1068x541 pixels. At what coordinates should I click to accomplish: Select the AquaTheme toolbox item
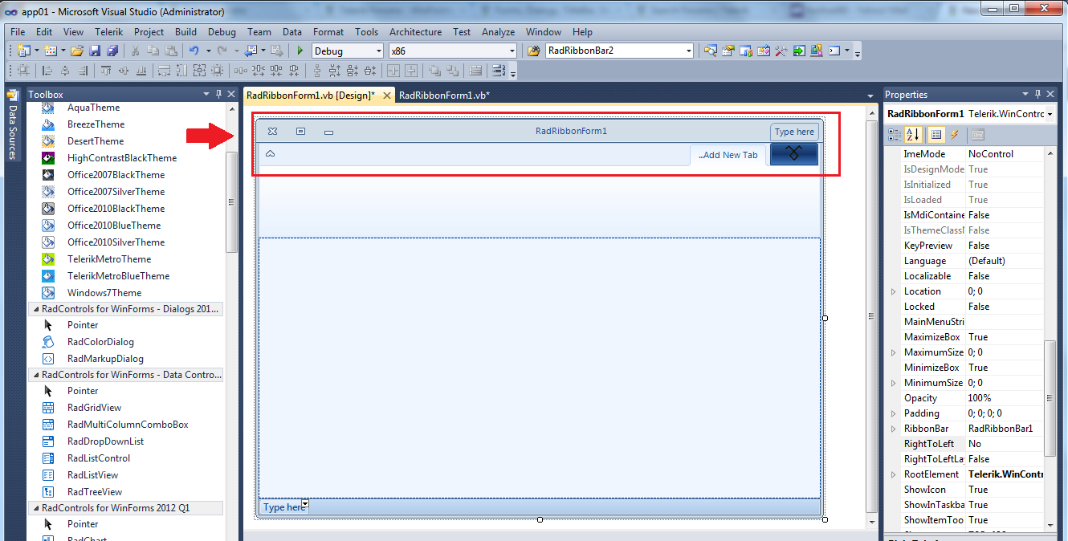(x=93, y=108)
